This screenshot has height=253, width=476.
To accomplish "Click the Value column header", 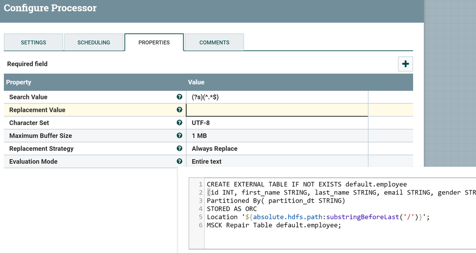I will click(196, 82).
